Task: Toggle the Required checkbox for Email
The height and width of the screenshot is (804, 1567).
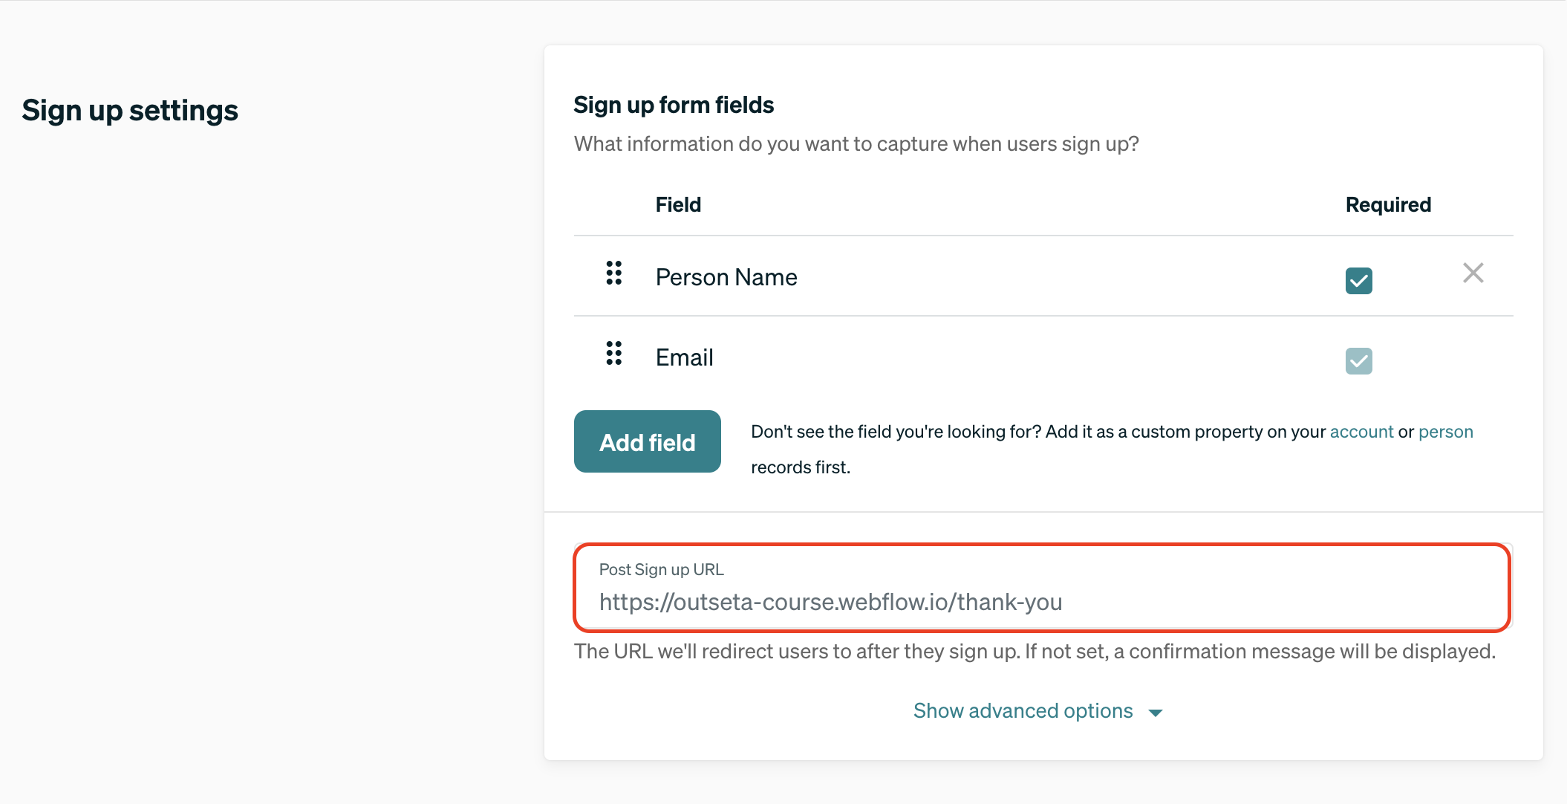Action: [x=1359, y=361]
